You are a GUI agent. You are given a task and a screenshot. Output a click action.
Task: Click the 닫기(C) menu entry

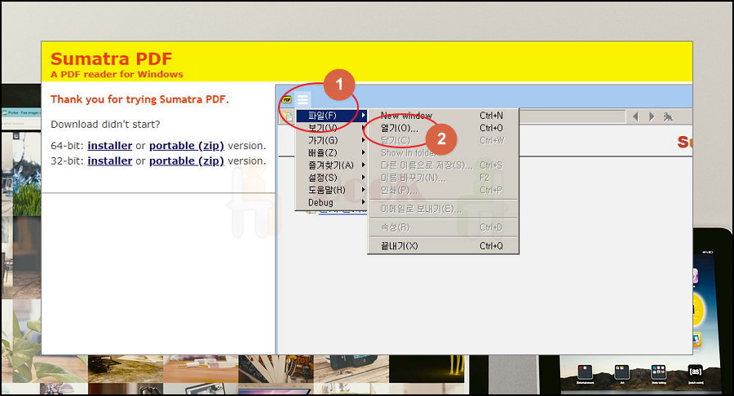(x=443, y=140)
